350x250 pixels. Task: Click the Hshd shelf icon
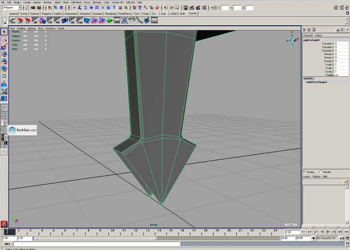154,21
